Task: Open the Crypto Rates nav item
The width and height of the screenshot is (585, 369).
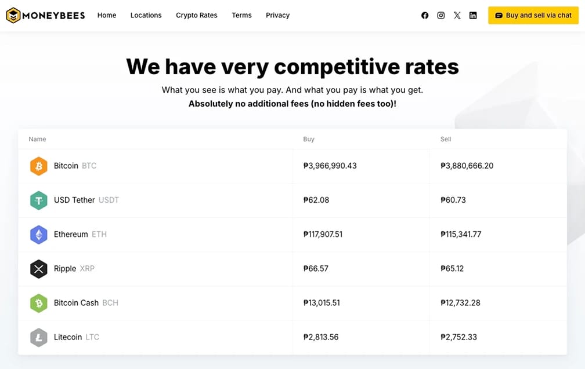Action: (x=197, y=15)
